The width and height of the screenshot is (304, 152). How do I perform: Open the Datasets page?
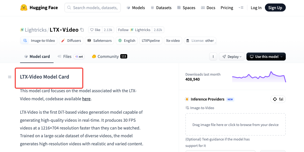161,8
